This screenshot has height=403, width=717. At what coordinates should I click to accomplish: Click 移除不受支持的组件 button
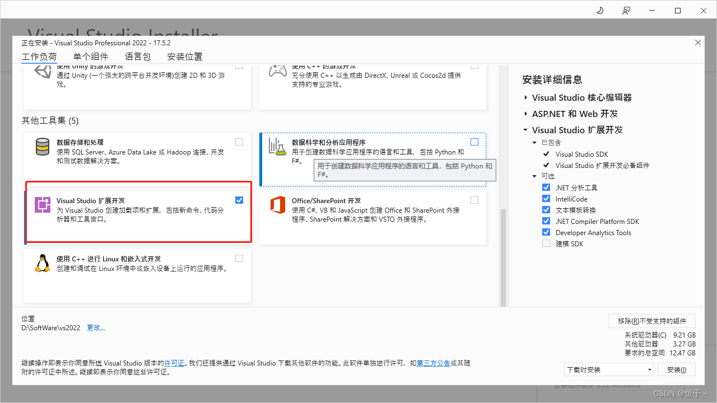pyautogui.click(x=652, y=321)
